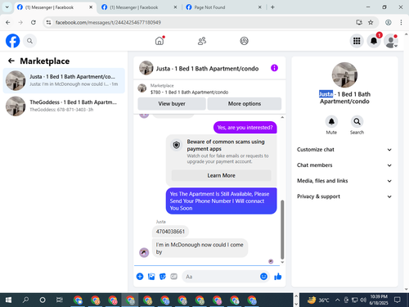Go to the Home feed icon
This screenshot has width=409, height=307.
click(x=160, y=41)
